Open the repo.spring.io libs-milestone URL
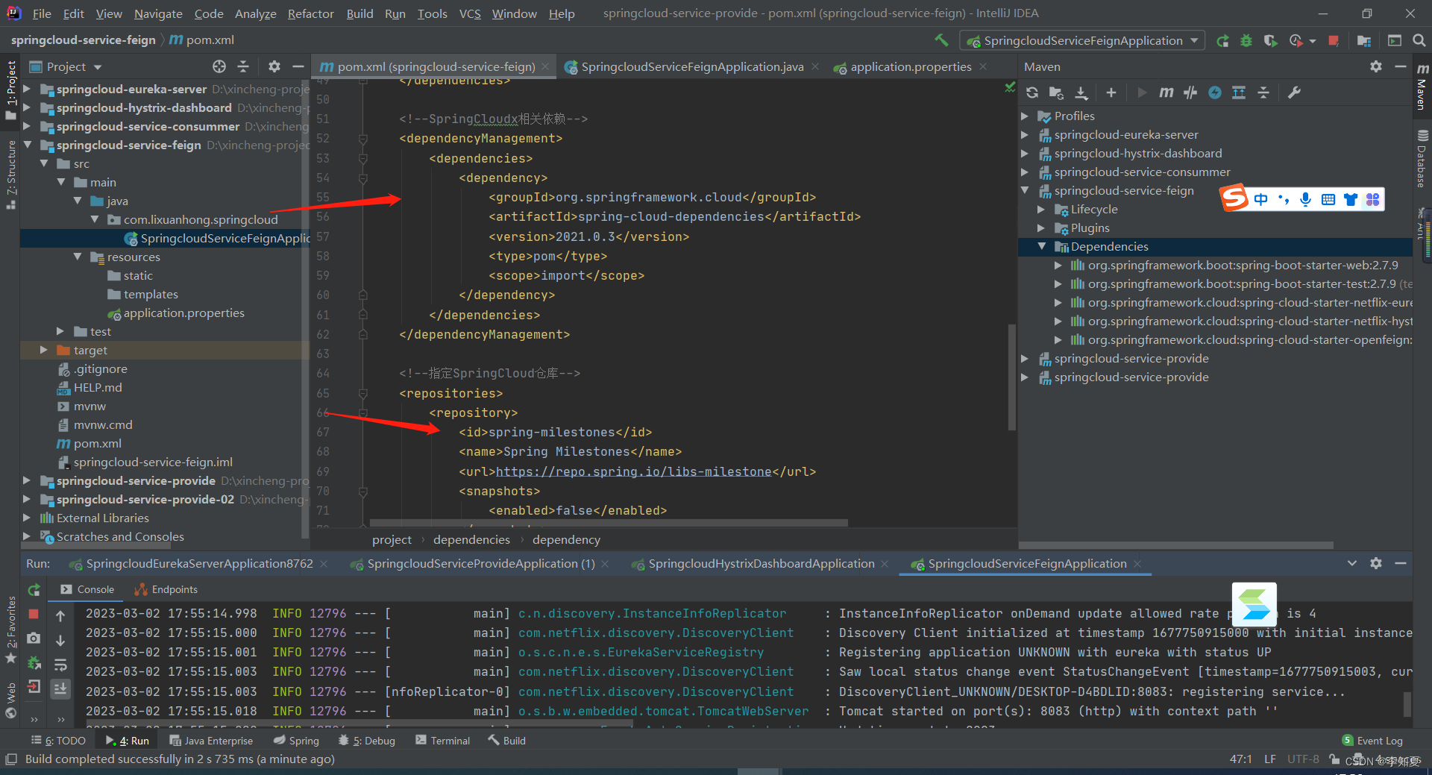This screenshot has height=775, width=1432. click(x=633, y=471)
